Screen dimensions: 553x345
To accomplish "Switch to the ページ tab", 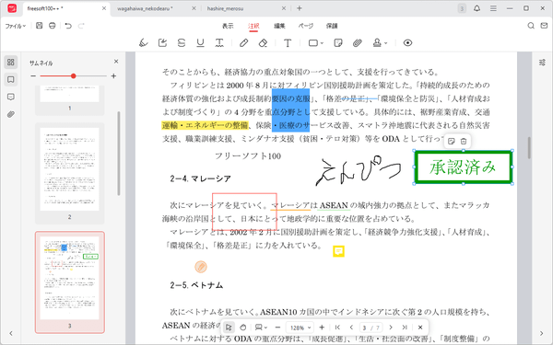I will pyautogui.click(x=306, y=26).
